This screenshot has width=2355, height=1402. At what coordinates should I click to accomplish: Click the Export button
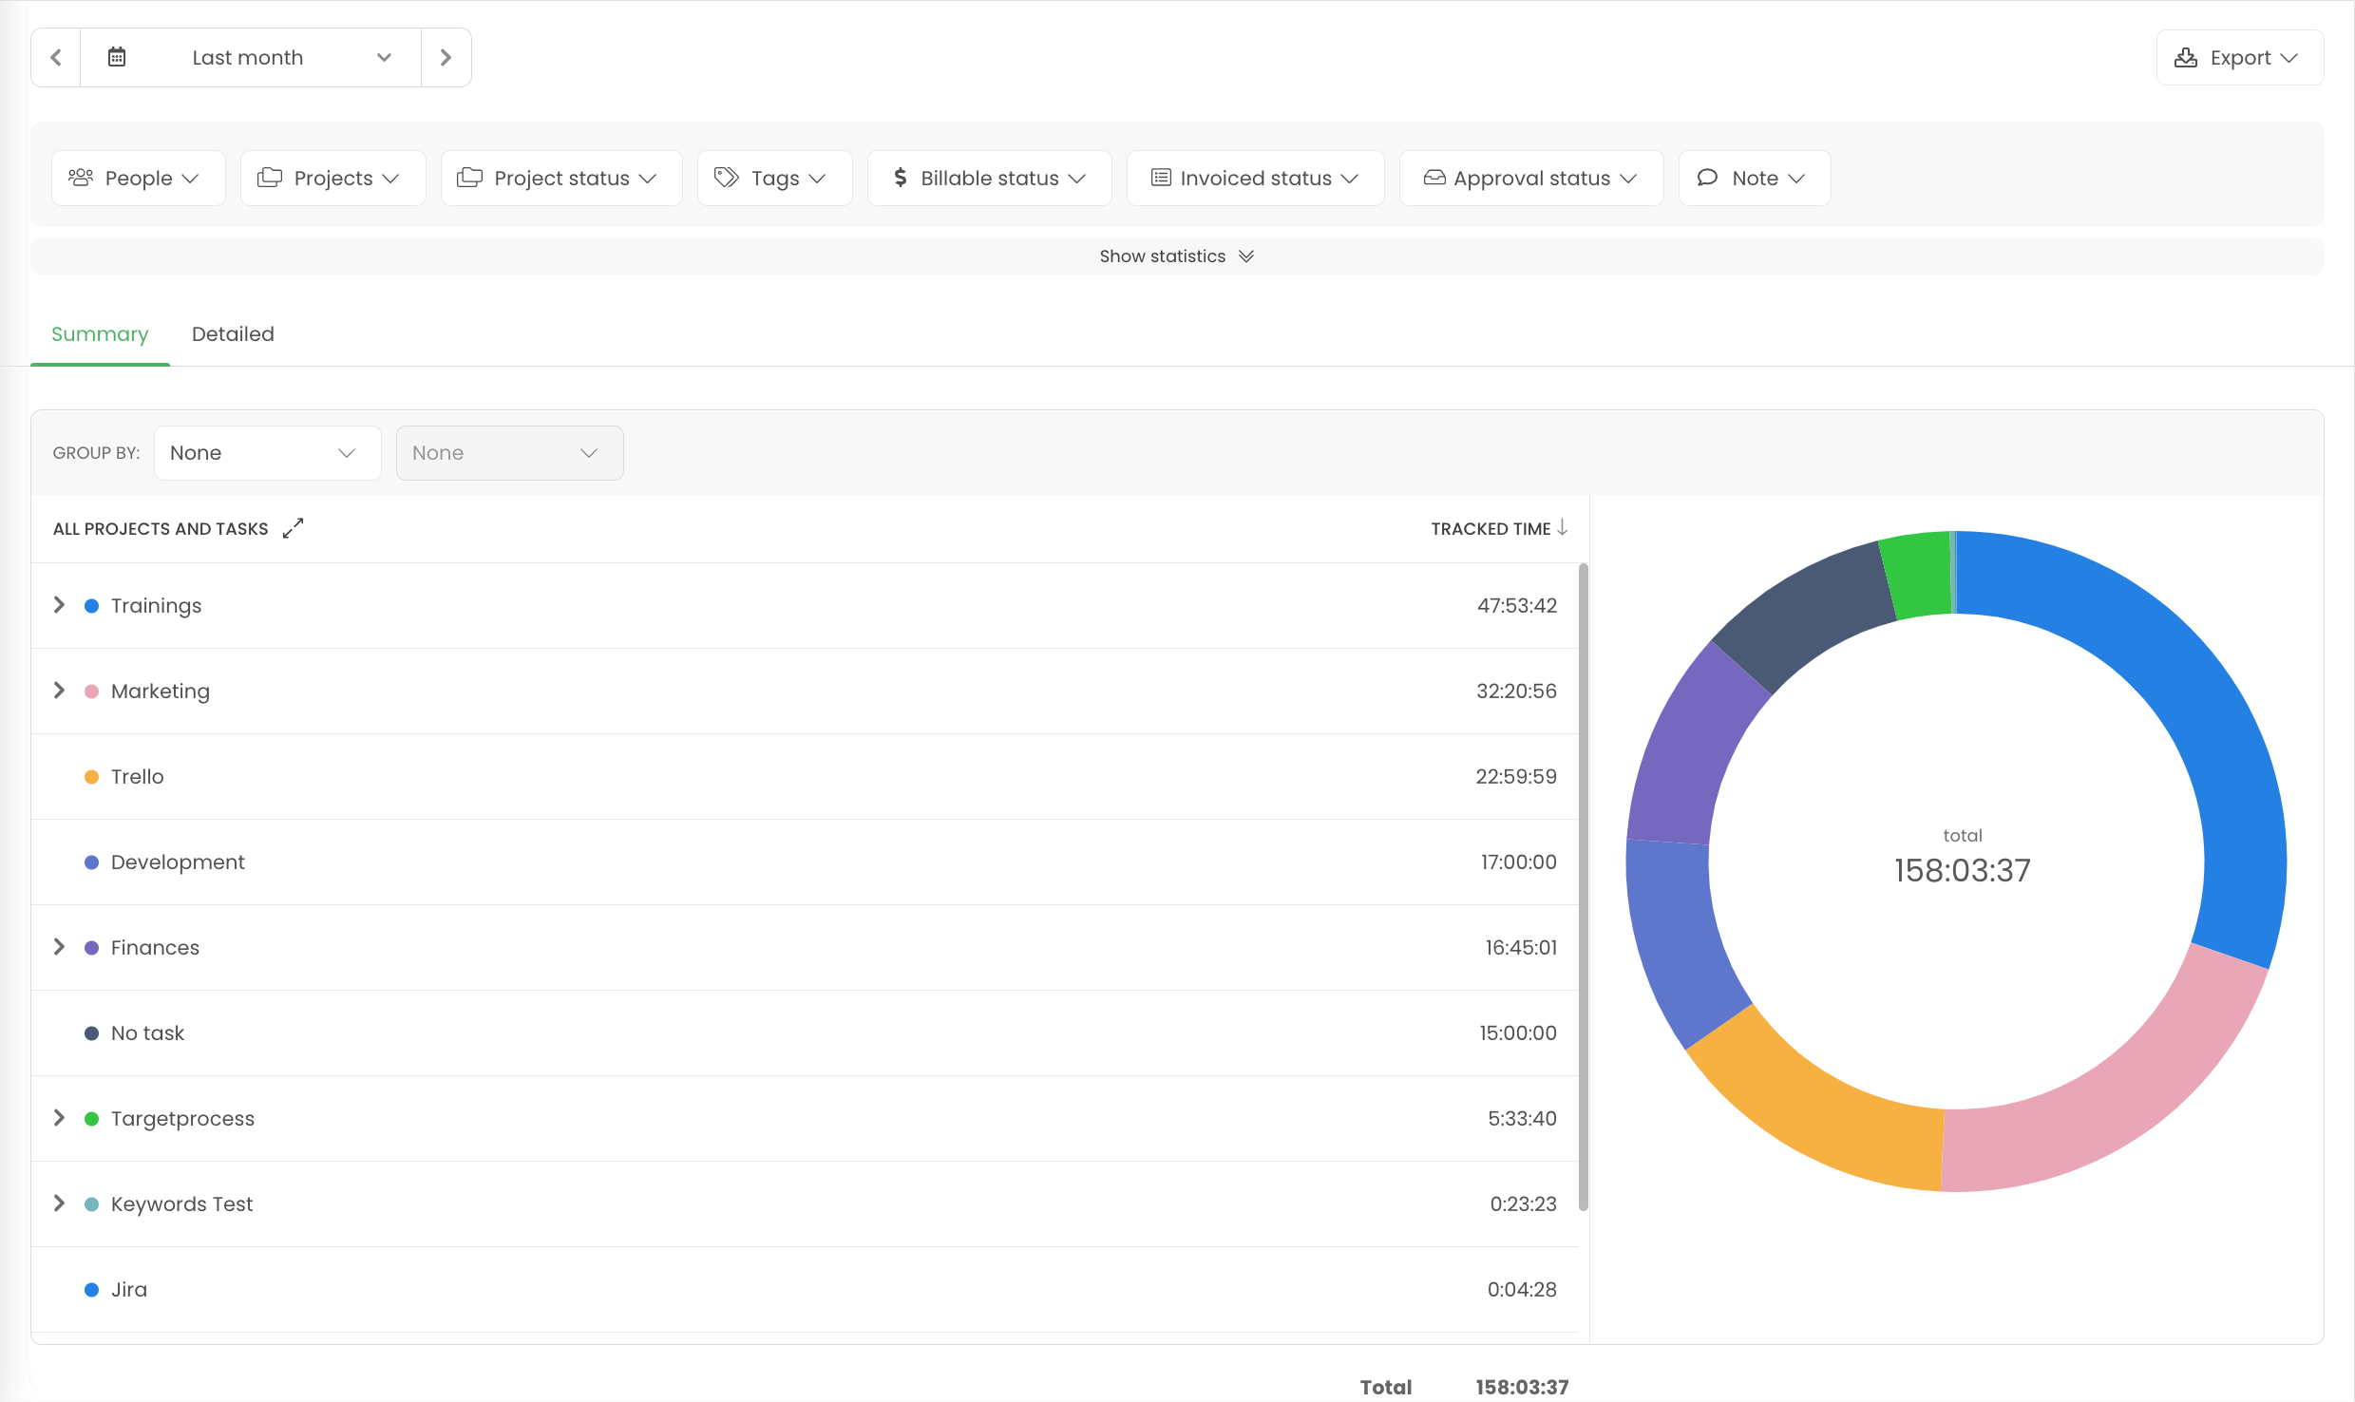coord(2239,57)
